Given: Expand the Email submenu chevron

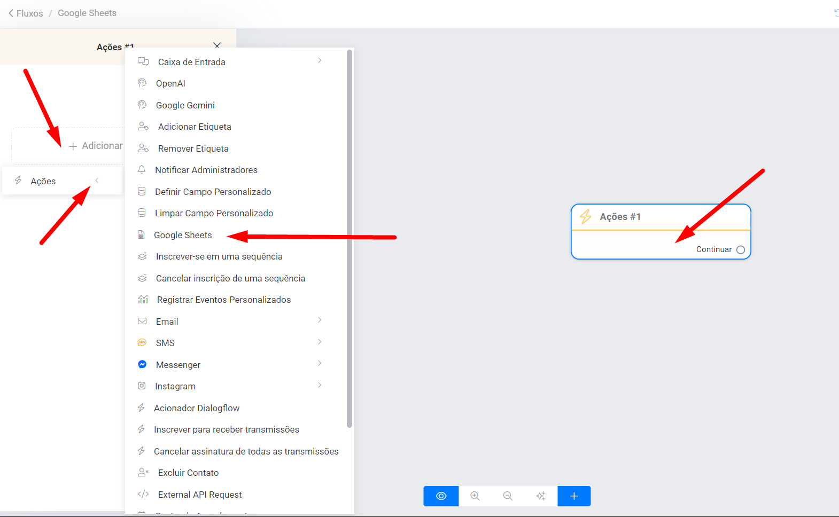Looking at the screenshot, I should pos(320,320).
